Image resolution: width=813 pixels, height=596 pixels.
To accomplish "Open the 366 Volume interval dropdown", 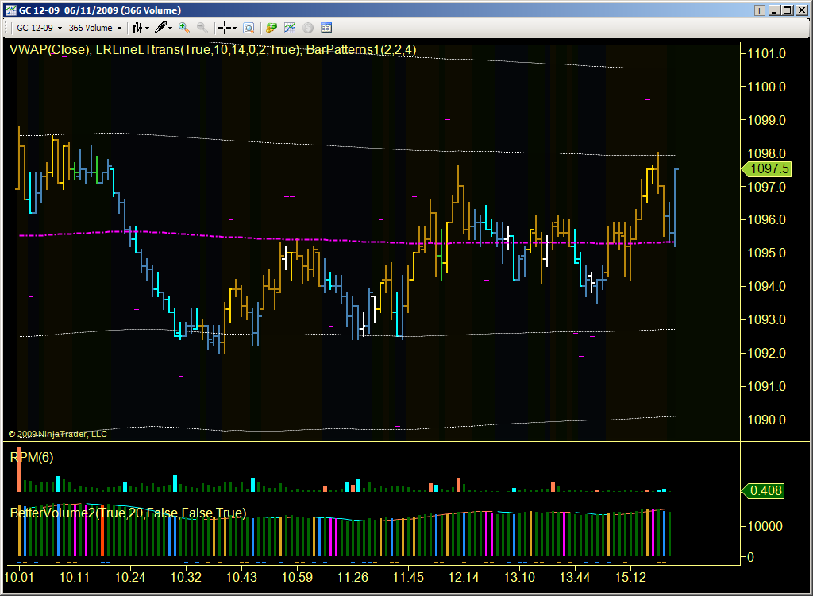I will [95, 28].
